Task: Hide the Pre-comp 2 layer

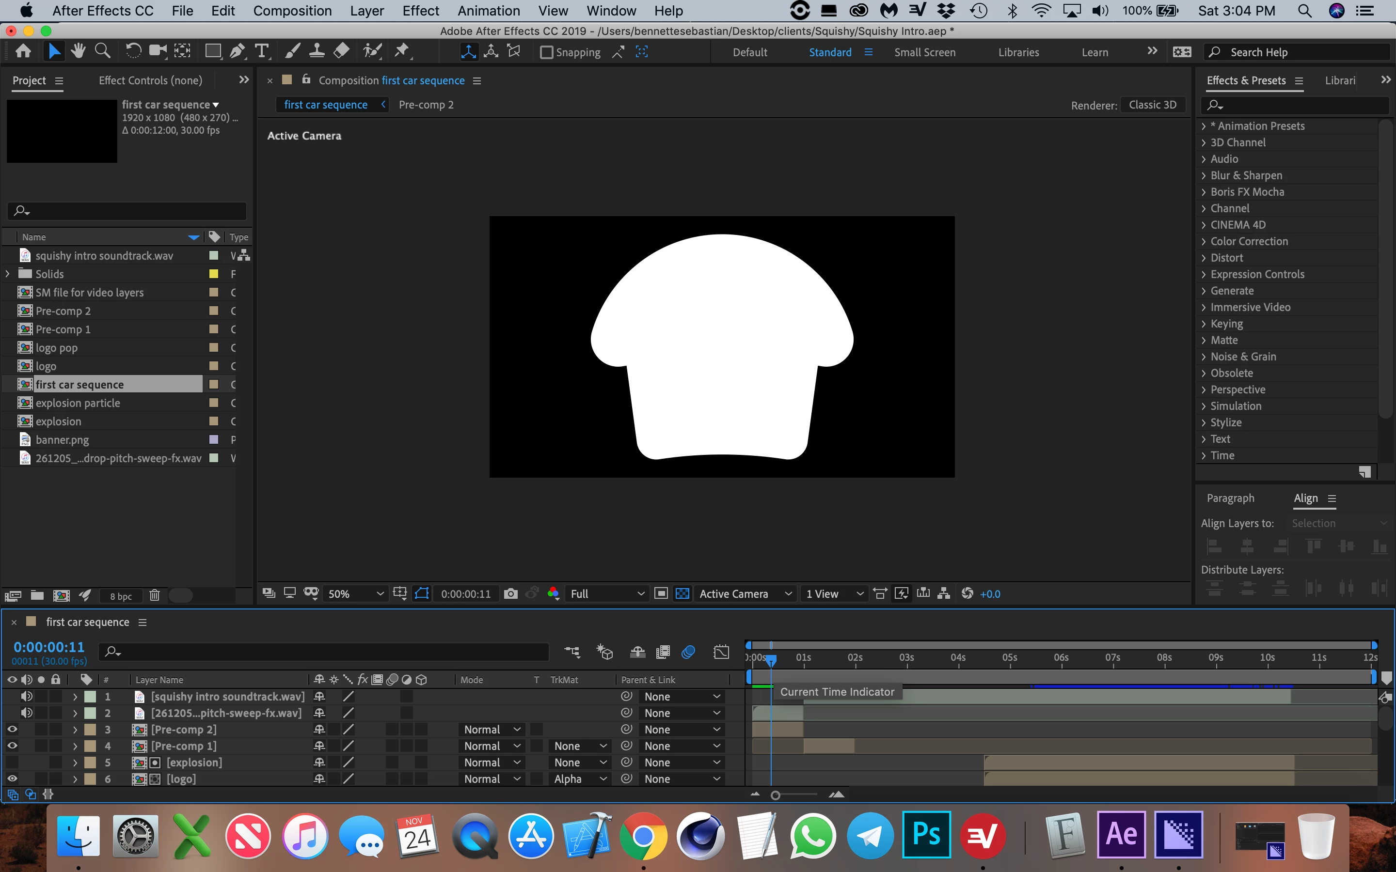Action: coord(12,729)
